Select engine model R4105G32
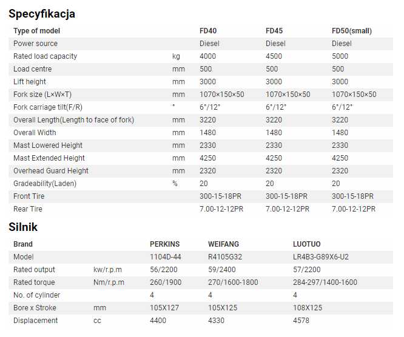Viewport: 404px width, 337px height. (225, 257)
